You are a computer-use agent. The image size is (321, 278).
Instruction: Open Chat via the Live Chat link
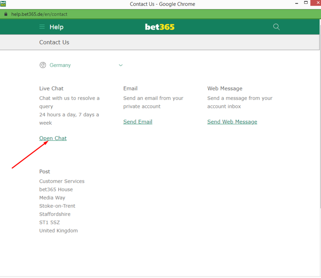coord(53,138)
